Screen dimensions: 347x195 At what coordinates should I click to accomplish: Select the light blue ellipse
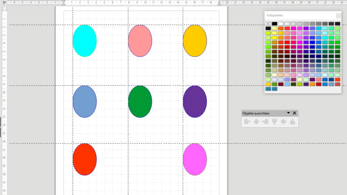click(x=84, y=101)
